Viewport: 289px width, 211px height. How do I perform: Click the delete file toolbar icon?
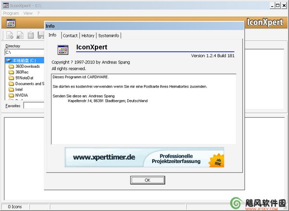click(20, 35)
